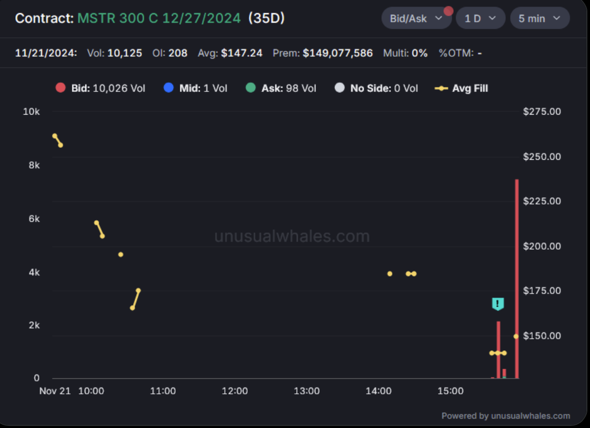Click the Multi 0% value

click(x=419, y=53)
